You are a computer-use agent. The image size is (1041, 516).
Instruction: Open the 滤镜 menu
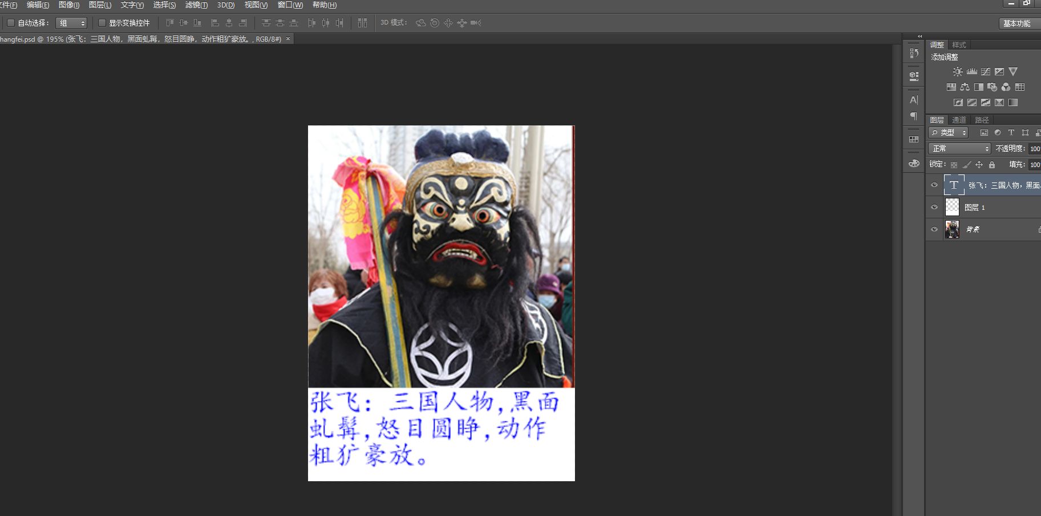point(196,5)
